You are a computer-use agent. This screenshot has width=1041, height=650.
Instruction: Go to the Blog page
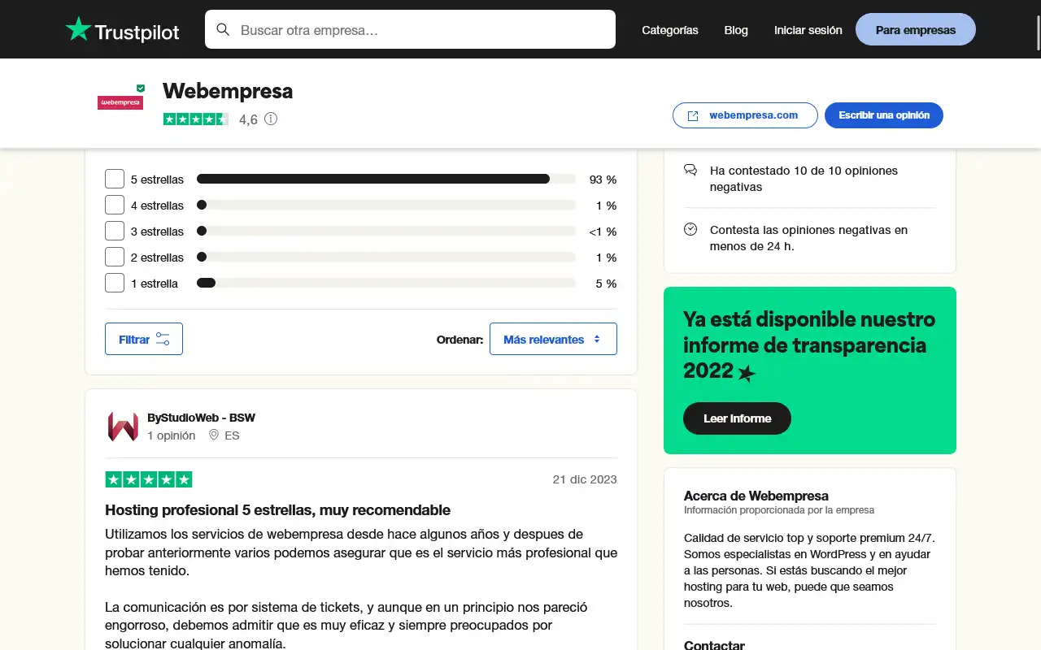point(736,30)
